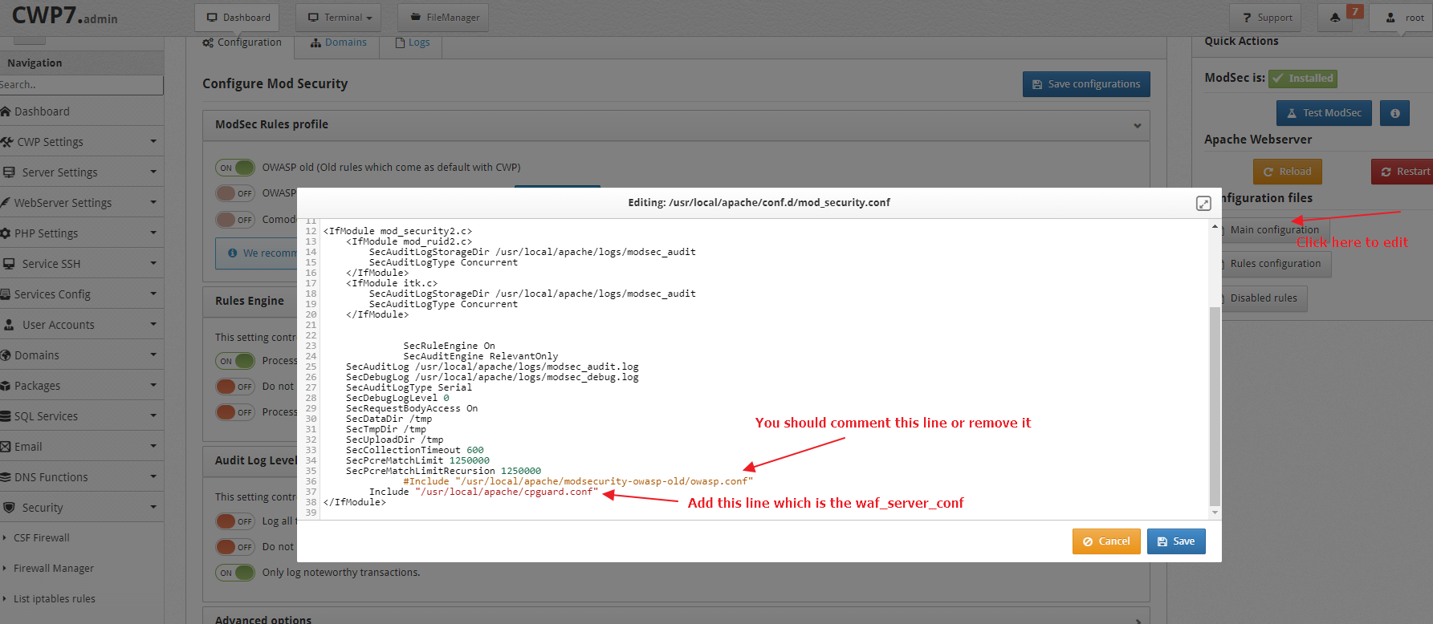The width and height of the screenshot is (1433, 624).
Task: Click the Security shield icon in the sidebar
Action: (x=10, y=508)
